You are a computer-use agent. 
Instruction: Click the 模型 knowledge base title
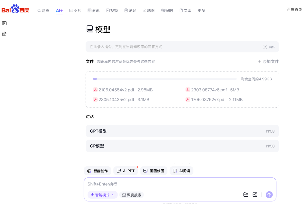point(103,29)
